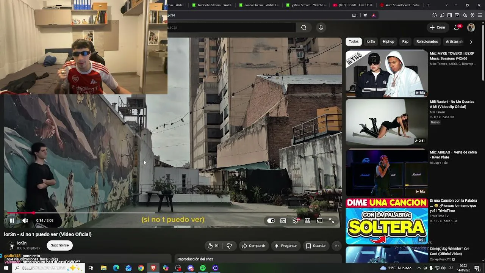Open the browser tab search dropdown
This screenshot has height=273, width=485.
tap(447, 5)
